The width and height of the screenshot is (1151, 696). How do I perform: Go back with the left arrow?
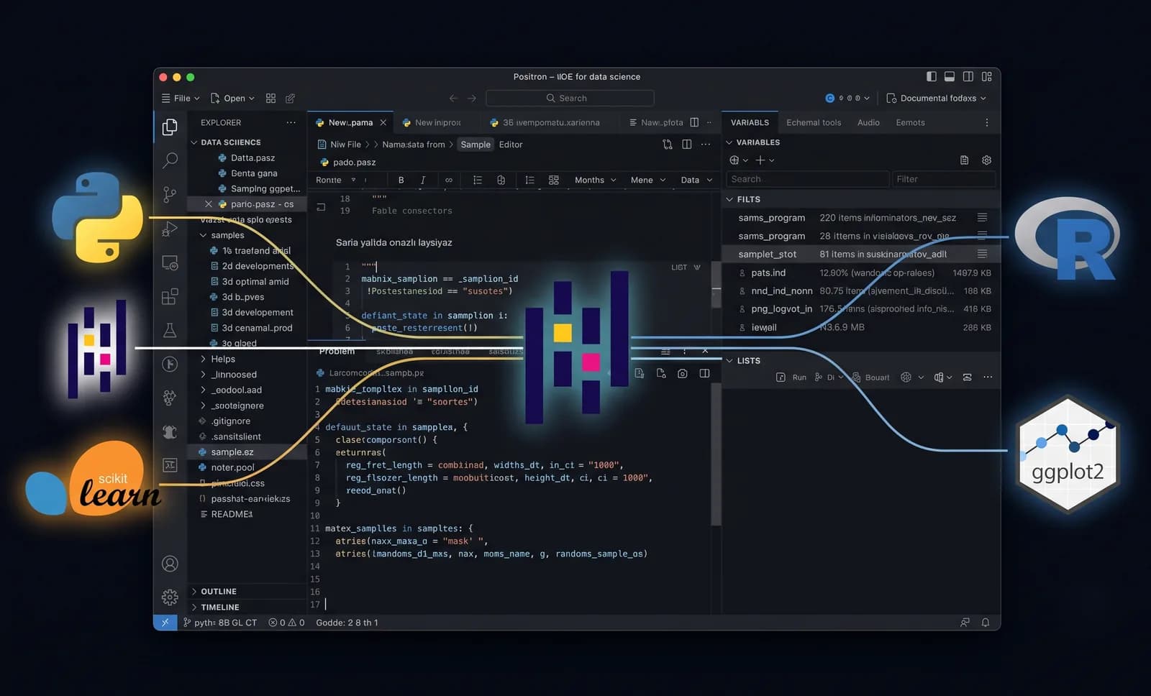click(x=453, y=99)
